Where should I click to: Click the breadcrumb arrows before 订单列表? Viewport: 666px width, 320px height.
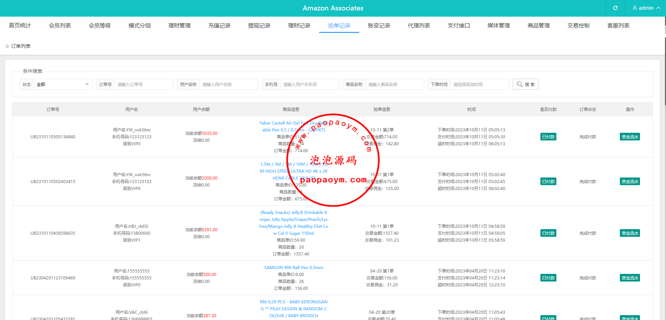click(7, 46)
